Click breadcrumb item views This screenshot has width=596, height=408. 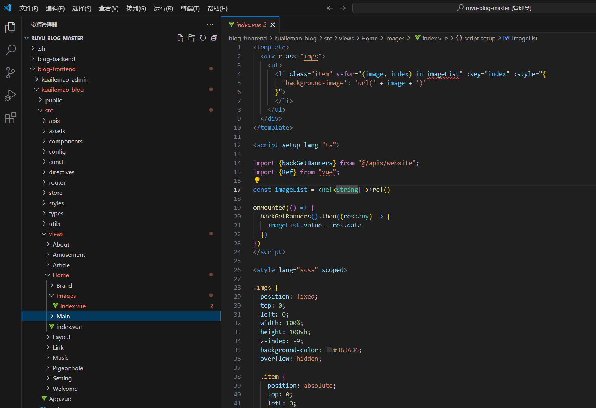[x=346, y=38]
